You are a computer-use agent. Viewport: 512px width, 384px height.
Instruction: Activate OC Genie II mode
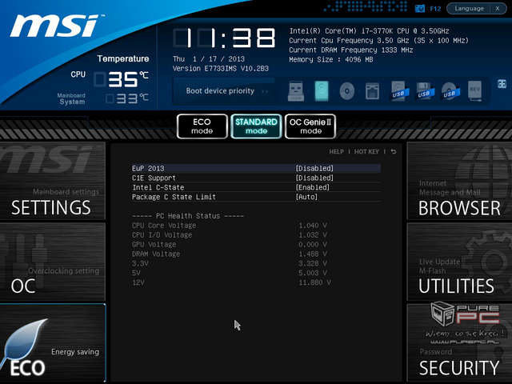point(310,126)
